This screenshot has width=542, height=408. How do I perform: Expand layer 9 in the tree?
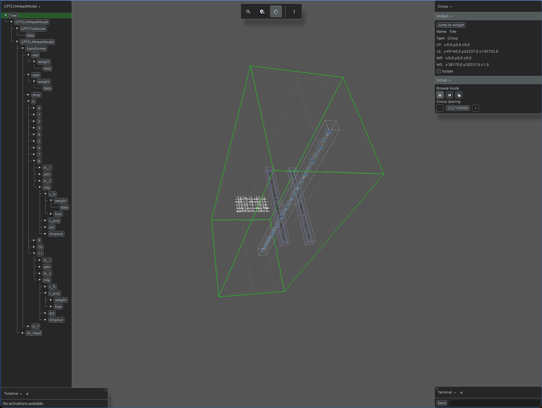pos(34,240)
